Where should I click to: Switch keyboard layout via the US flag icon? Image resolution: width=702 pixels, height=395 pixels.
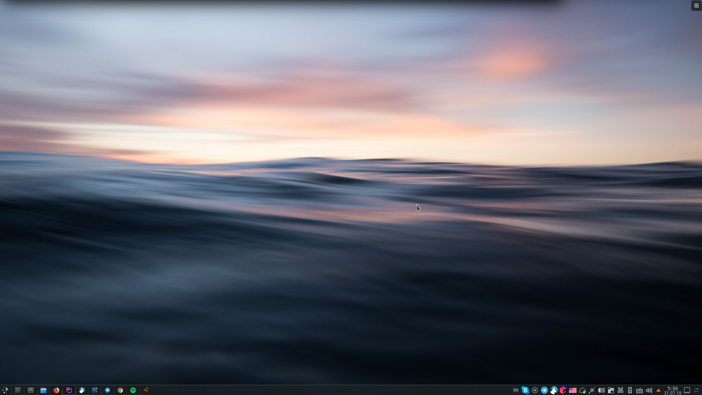pyautogui.click(x=573, y=390)
